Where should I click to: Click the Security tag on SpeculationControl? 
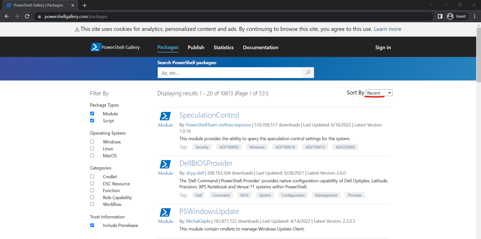pos(202,147)
